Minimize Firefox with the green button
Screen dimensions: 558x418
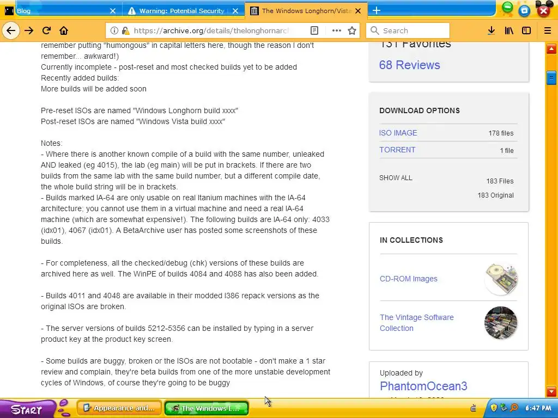pyautogui.click(x=507, y=7)
